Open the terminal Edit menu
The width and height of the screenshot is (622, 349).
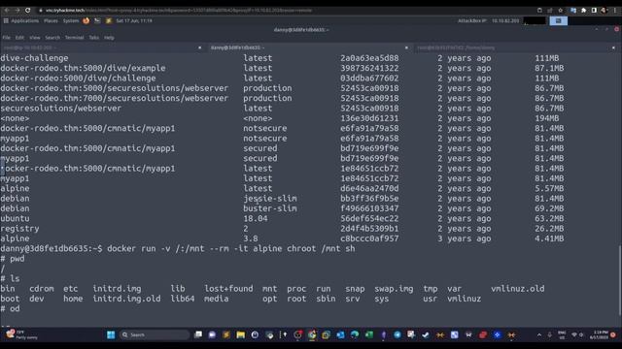[19, 38]
